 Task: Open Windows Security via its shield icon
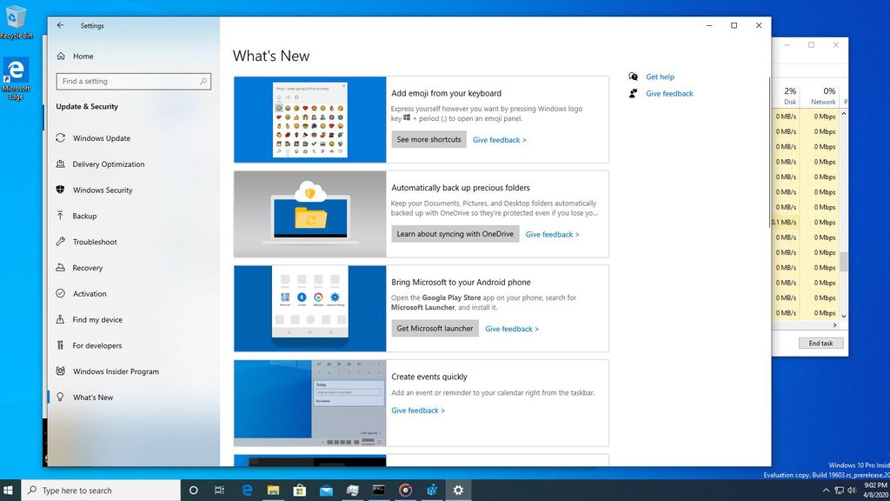[61, 190]
